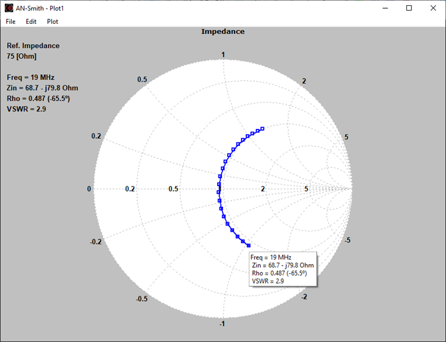Click the window title 'AN-Smith - Plot1'
The image size is (446, 342).
tap(40, 8)
